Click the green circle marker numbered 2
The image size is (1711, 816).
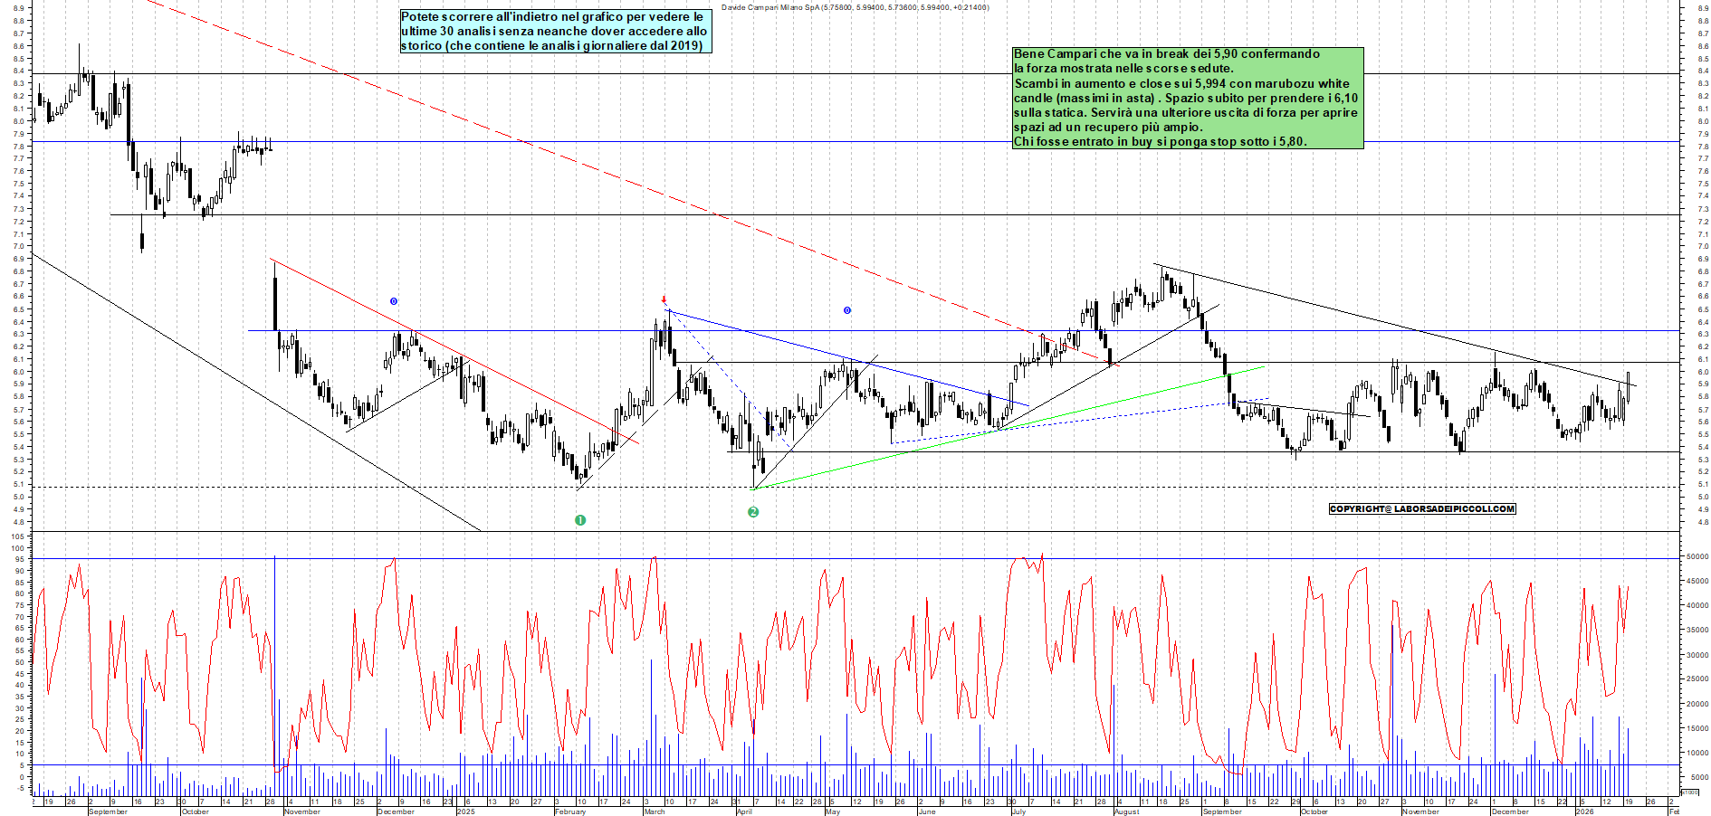point(753,512)
